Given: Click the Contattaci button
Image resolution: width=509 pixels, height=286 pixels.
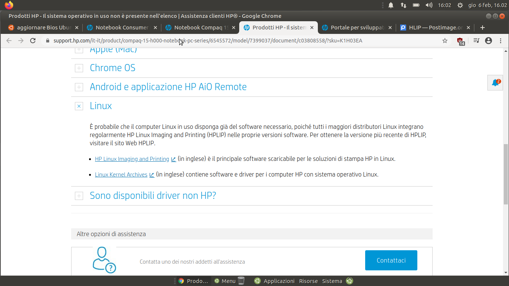Looking at the screenshot, I should (391, 260).
